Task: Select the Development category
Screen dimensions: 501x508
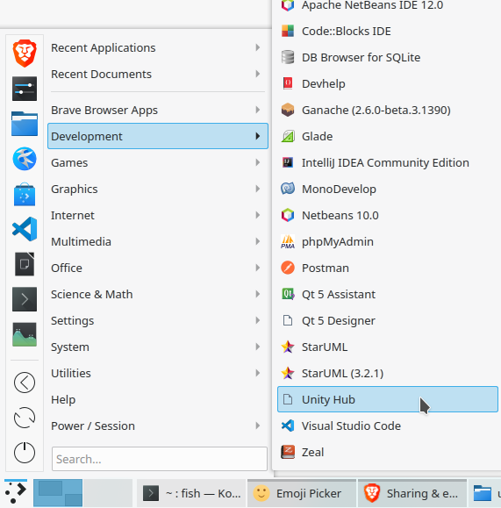Action: pyautogui.click(x=158, y=136)
